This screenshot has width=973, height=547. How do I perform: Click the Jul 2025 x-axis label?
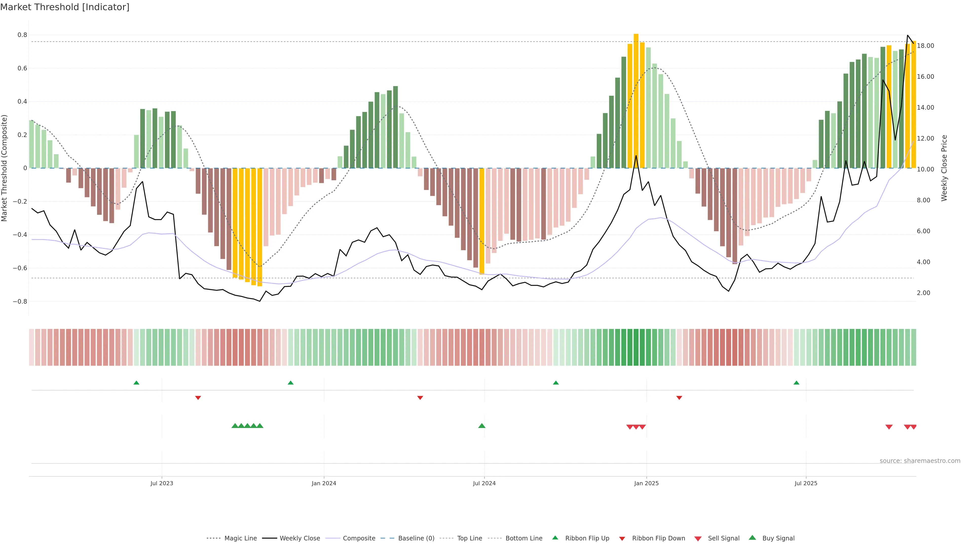806,483
